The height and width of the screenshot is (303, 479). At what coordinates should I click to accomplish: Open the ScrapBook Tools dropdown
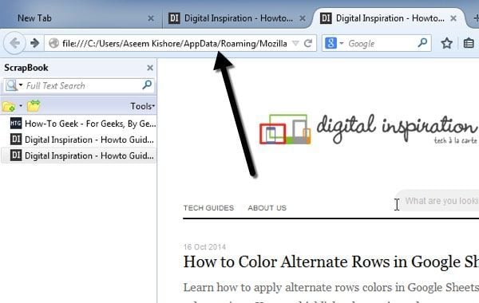point(142,106)
